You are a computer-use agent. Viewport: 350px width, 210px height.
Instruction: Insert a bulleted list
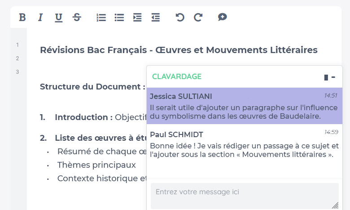(x=119, y=18)
